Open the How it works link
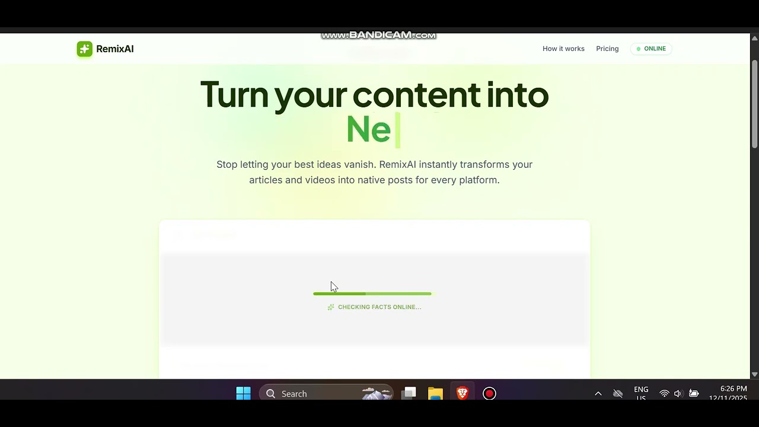The image size is (759, 427). coord(563,49)
